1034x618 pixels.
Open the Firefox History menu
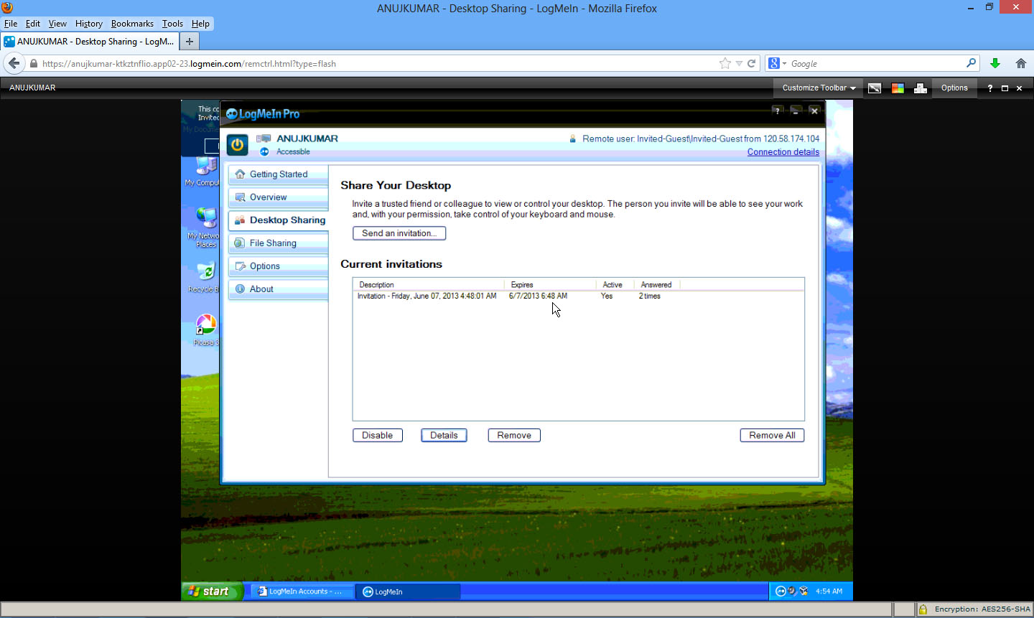89,24
